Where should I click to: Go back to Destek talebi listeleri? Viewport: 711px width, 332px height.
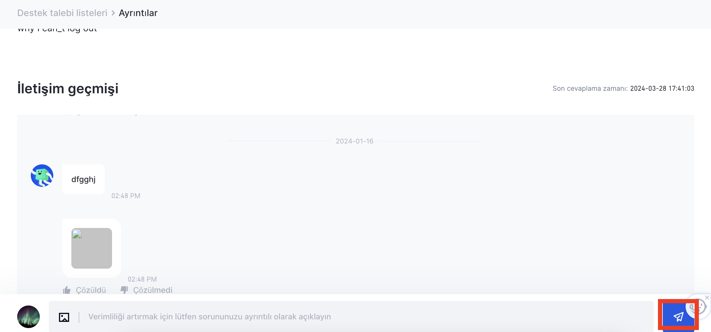click(x=62, y=13)
